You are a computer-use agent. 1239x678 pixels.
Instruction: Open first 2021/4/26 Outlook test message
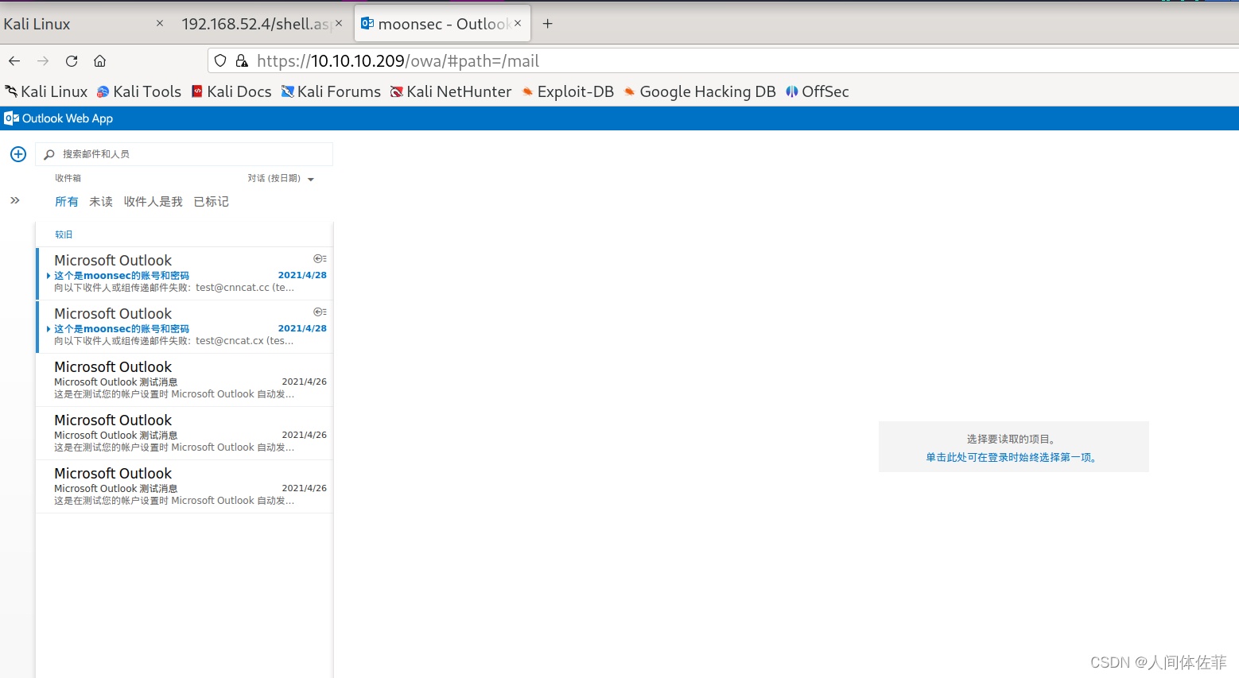[184, 380]
